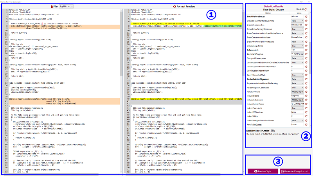This screenshot has height=176, width=313.
Task: Reset the IncludeIsMainRegex option
Action: pyautogui.click(x=306, y=104)
